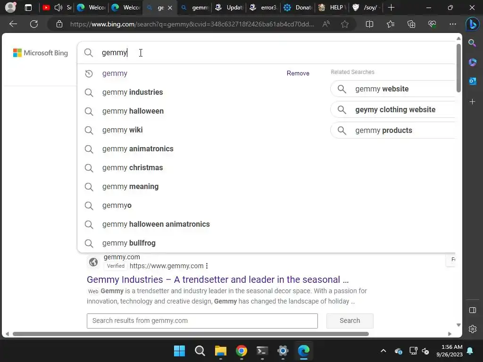Mute the YouTube tab audio icon
The height and width of the screenshot is (362, 483).
pos(58,8)
